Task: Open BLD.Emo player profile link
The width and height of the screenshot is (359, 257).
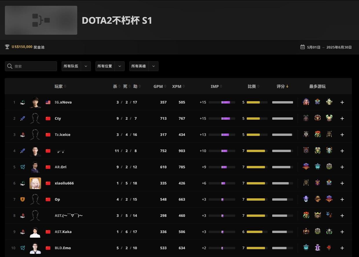Action: click(63, 248)
